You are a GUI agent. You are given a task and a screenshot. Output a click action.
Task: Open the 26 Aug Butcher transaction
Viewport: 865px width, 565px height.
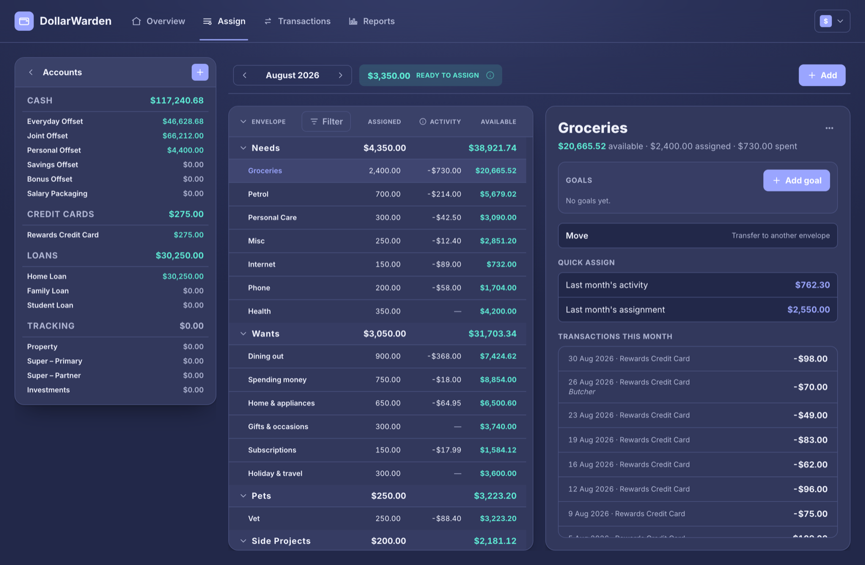pyautogui.click(x=697, y=387)
